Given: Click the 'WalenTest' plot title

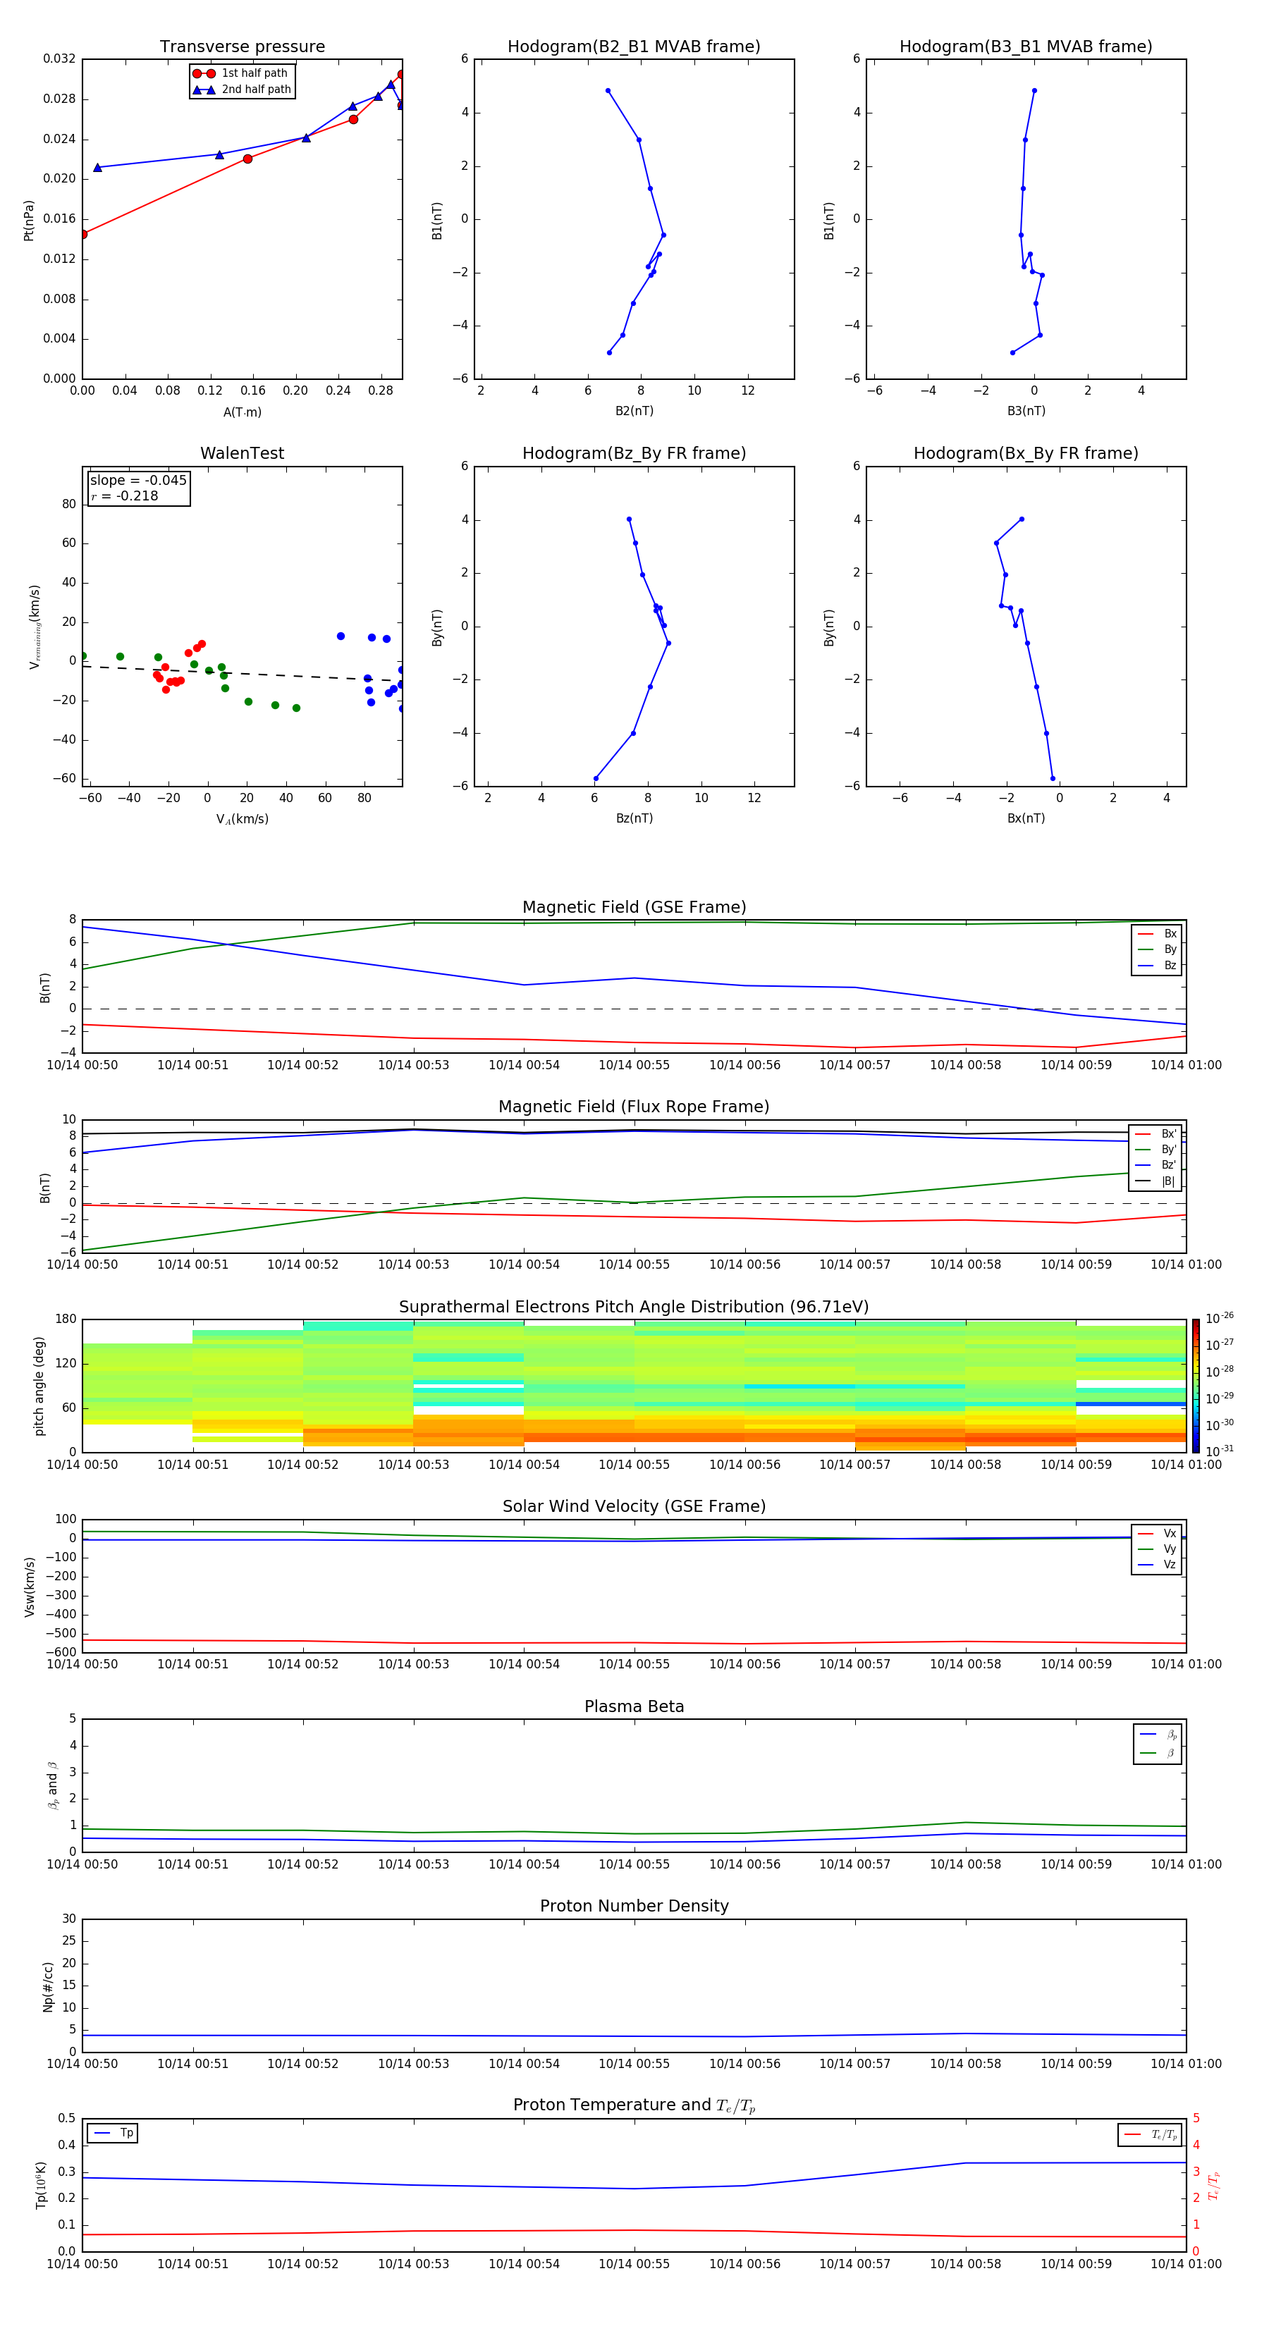Looking at the screenshot, I should (x=242, y=453).
